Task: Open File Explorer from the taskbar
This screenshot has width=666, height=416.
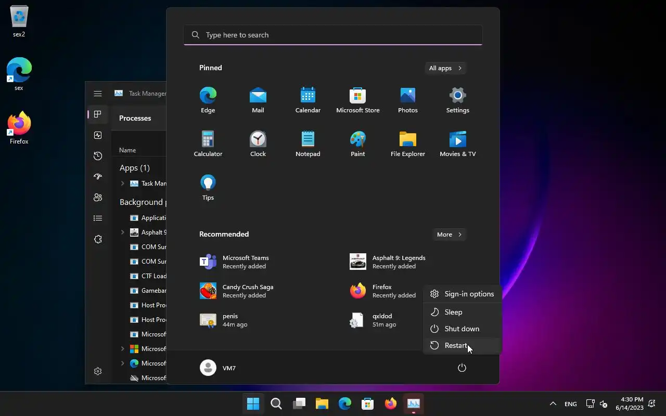Action: point(322,404)
